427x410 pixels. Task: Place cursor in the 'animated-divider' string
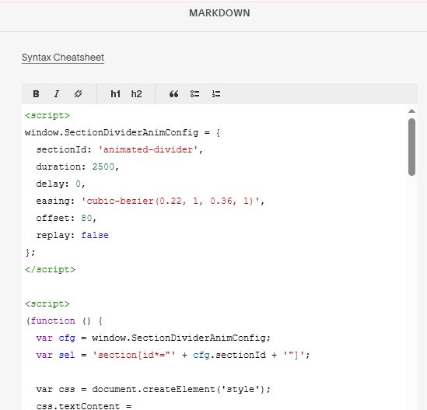pos(148,149)
